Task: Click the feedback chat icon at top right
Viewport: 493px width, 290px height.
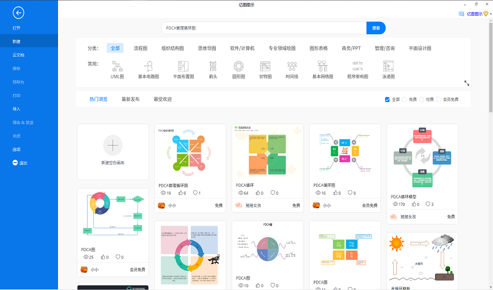Action: click(x=461, y=14)
